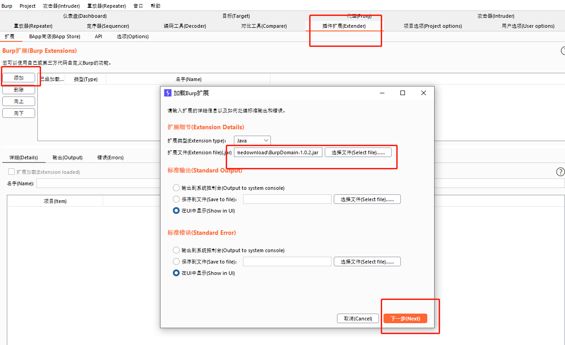Click the Cancel button in dialog
Viewport: 565px width, 345px height.
(358, 319)
